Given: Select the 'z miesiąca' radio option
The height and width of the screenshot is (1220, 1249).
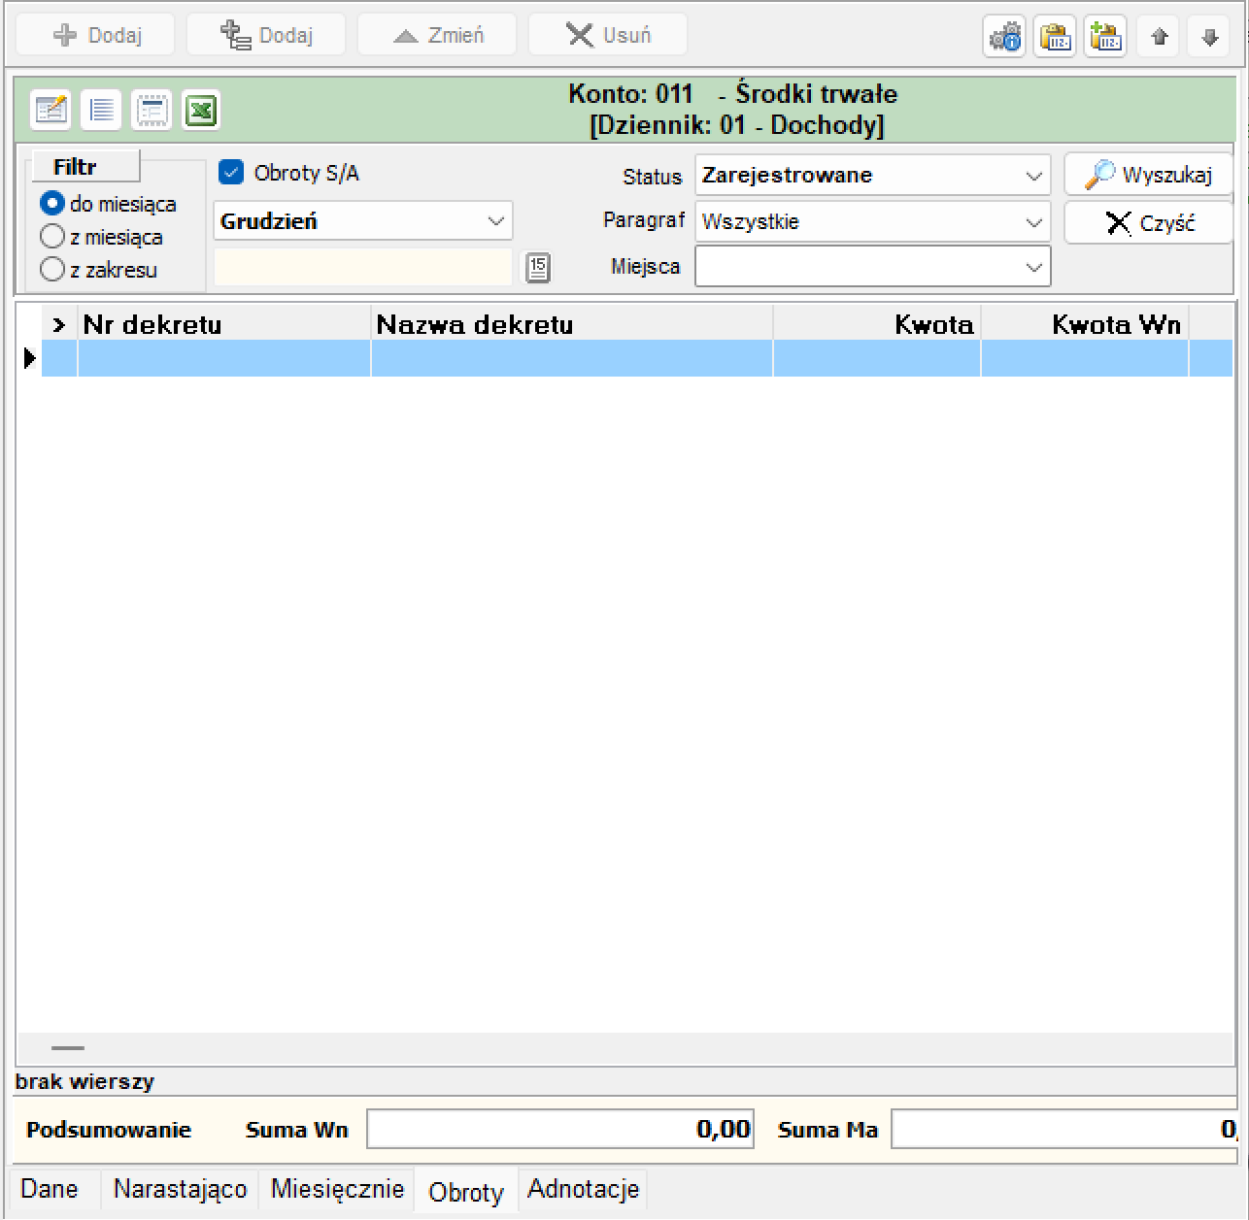Looking at the screenshot, I should click(x=52, y=237).
